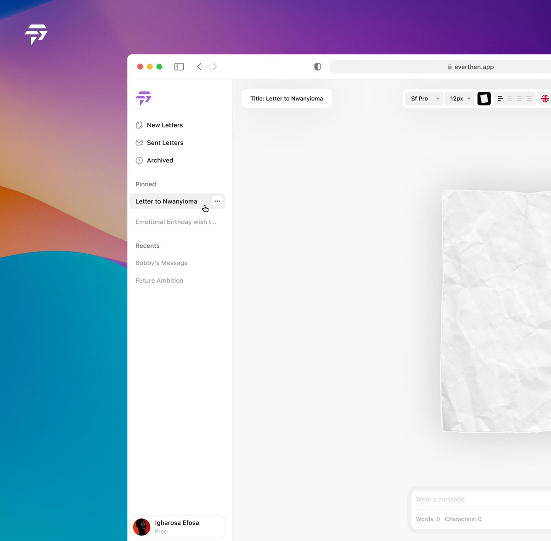Click the Everthen logo in the sidebar
The width and height of the screenshot is (551, 541).
click(143, 98)
